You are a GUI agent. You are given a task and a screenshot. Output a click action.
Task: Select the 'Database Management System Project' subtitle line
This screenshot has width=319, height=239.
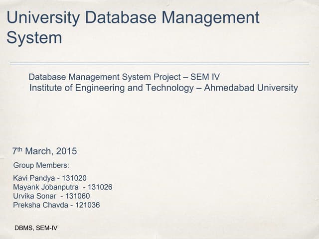tap(105, 77)
